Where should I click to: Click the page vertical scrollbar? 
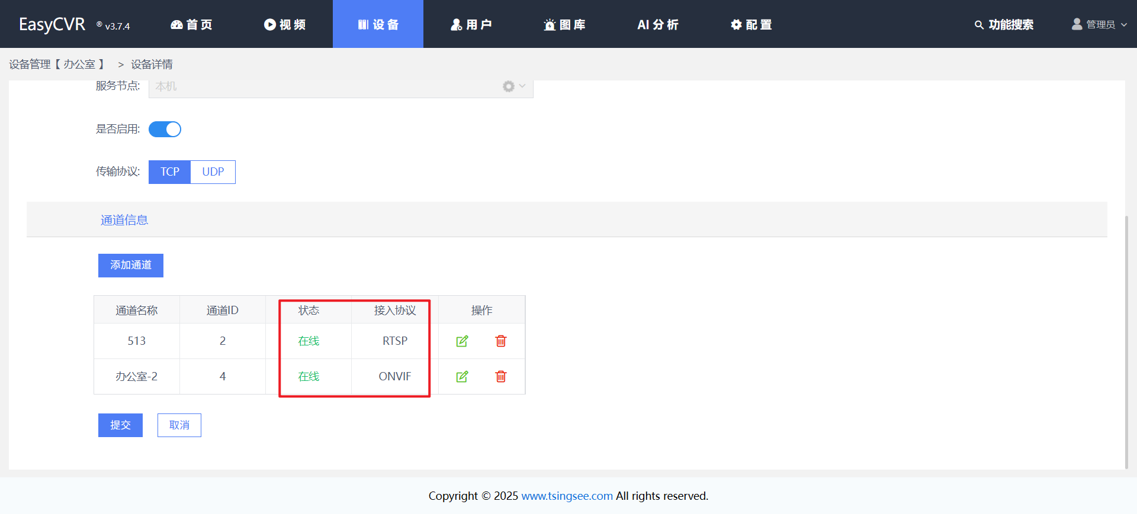(x=1126, y=343)
